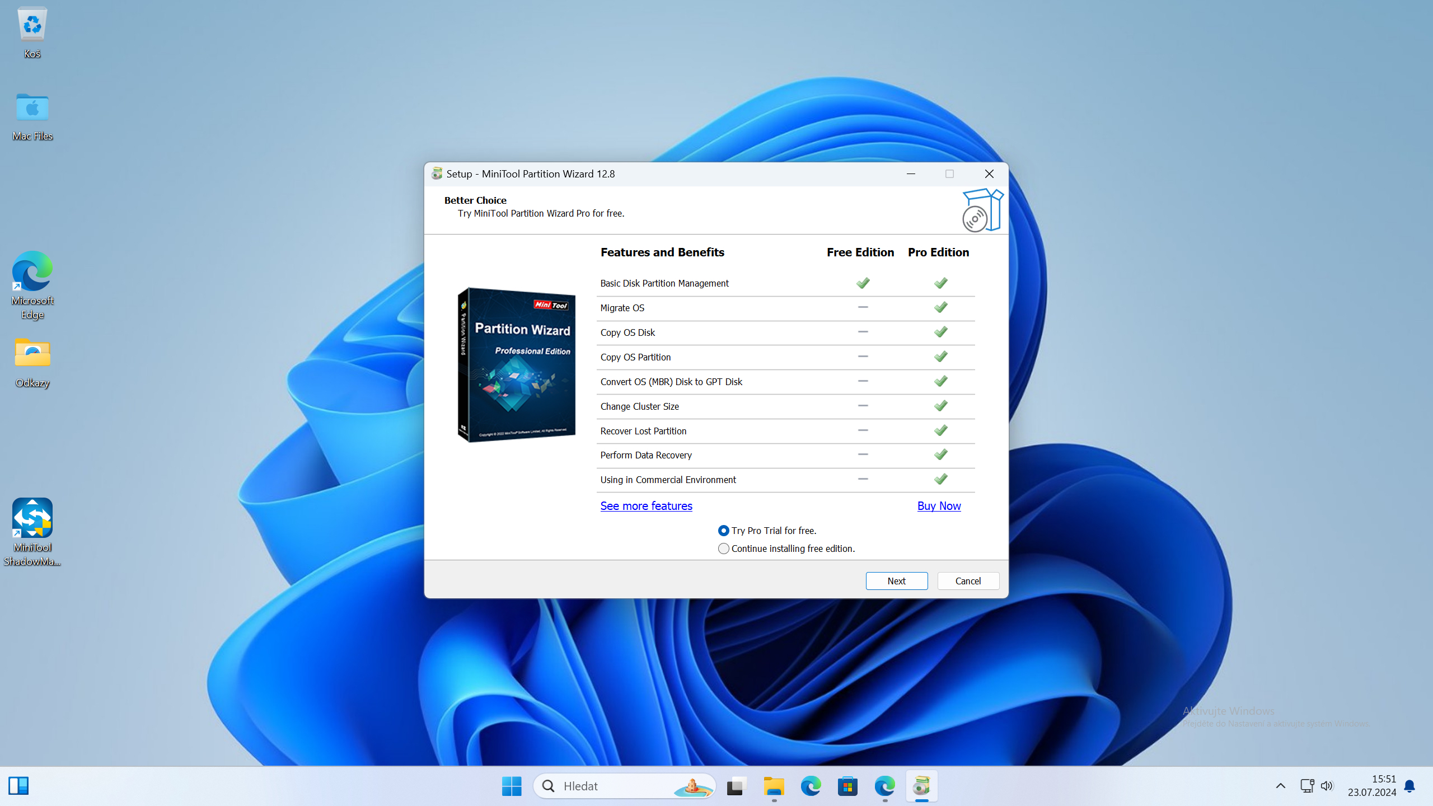This screenshot has width=1433, height=806.
Task: Click the volume speaker tray icon
Action: [1327, 786]
